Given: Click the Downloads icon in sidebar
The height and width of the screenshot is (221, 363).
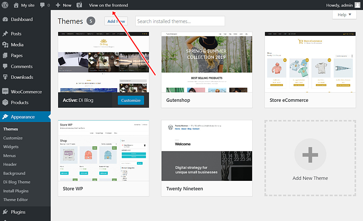Looking at the screenshot, I should (x=5, y=77).
